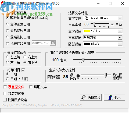
Task: Click the (For My CANON EOS-10D) text
Action: [x=67, y=105]
